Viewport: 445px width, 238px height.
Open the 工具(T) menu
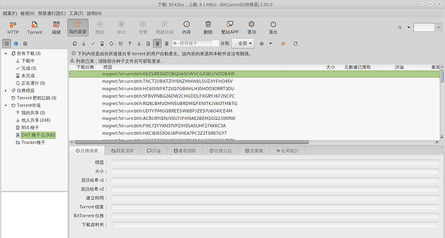click(76, 14)
